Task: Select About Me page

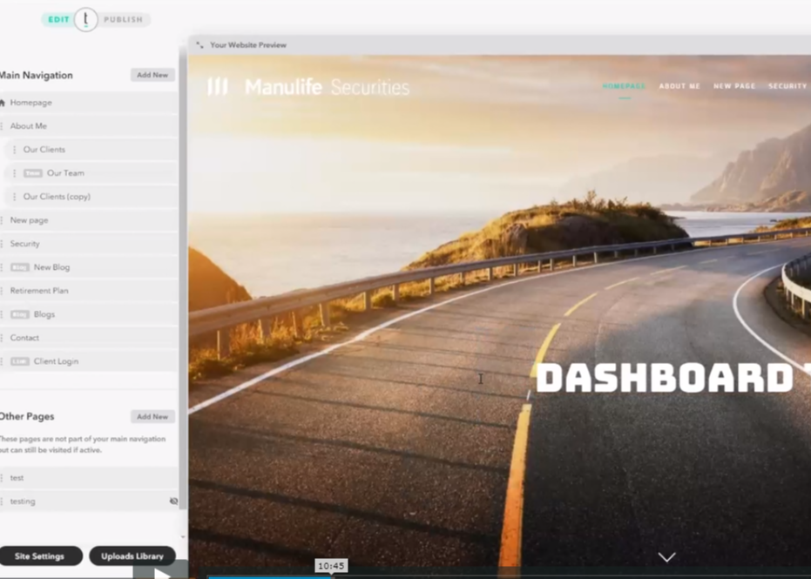Action: 89,126
